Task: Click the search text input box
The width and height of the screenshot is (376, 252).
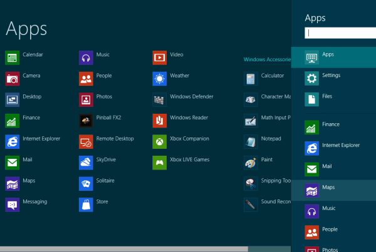Action: point(339,33)
